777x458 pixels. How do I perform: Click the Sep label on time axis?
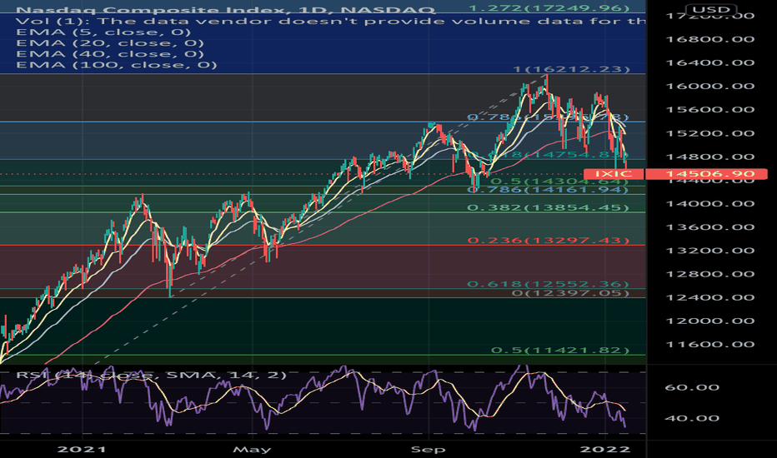pos(429,450)
